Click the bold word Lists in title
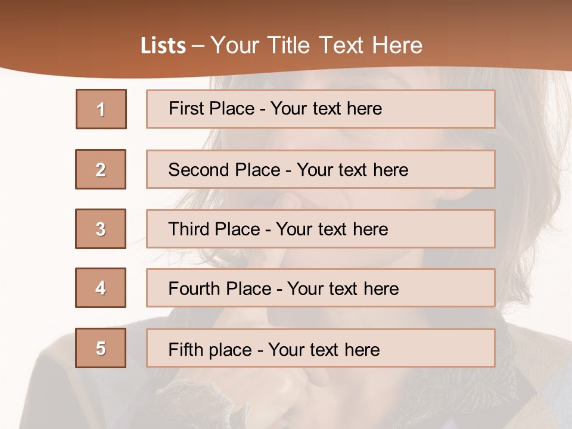The height and width of the screenshot is (429, 572). [x=163, y=46]
